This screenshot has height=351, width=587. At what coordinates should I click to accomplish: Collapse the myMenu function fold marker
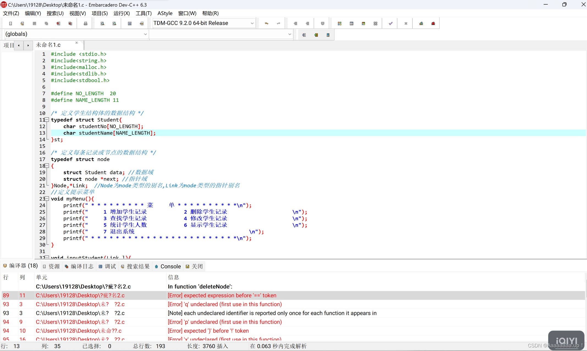tap(46, 199)
